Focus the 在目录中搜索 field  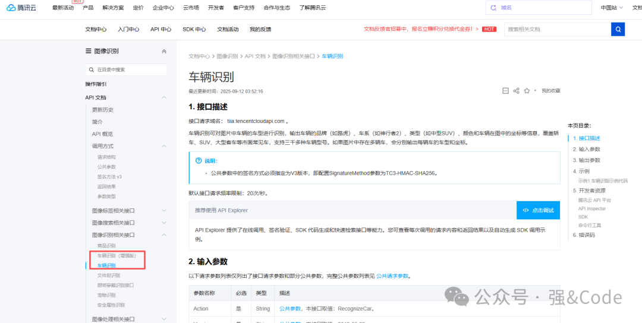(x=126, y=70)
